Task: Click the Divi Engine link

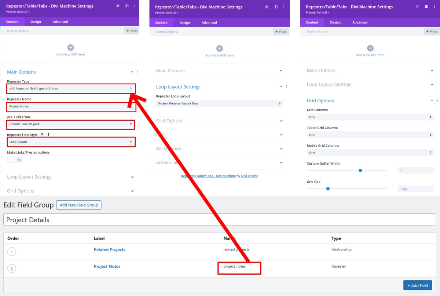Action: [249, 176]
